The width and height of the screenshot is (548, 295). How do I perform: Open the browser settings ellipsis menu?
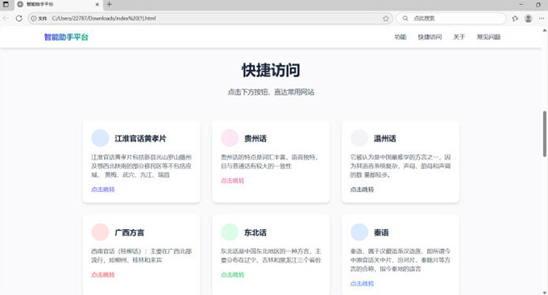pyautogui.click(x=542, y=18)
